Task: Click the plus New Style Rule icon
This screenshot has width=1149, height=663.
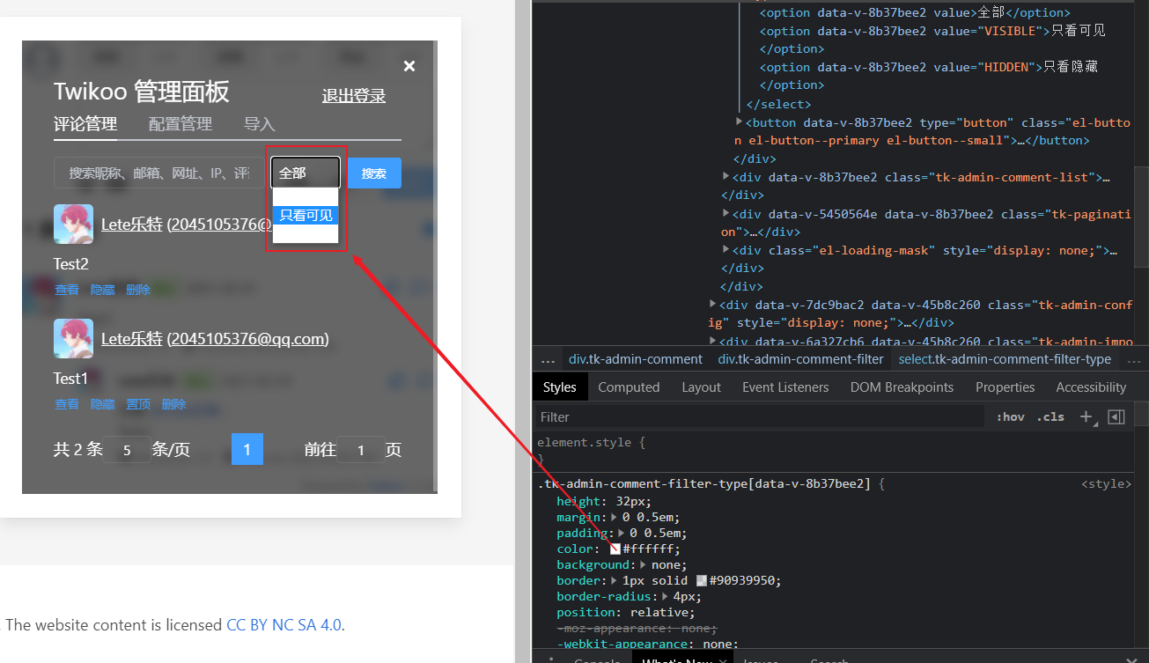Action: coord(1086,416)
